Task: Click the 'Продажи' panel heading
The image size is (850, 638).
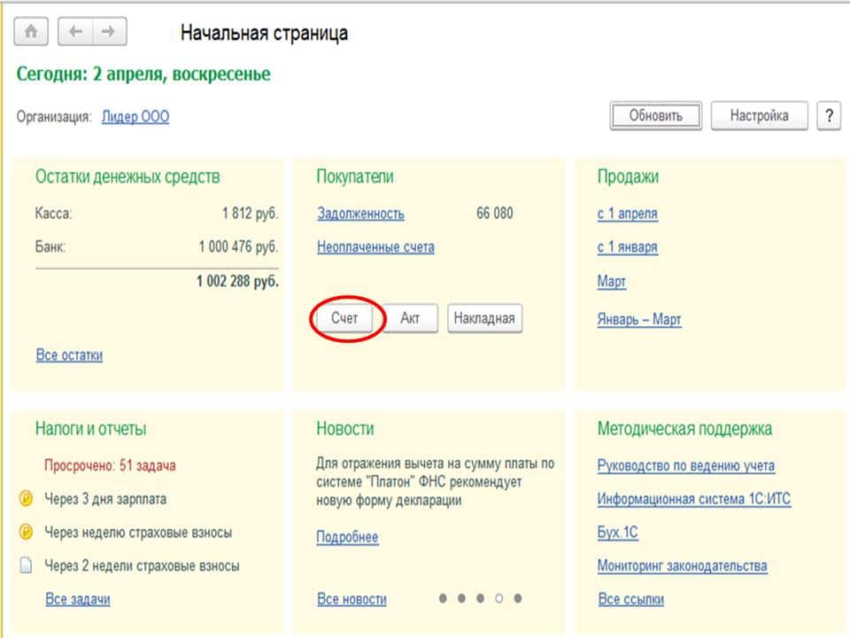Action: click(x=629, y=177)
